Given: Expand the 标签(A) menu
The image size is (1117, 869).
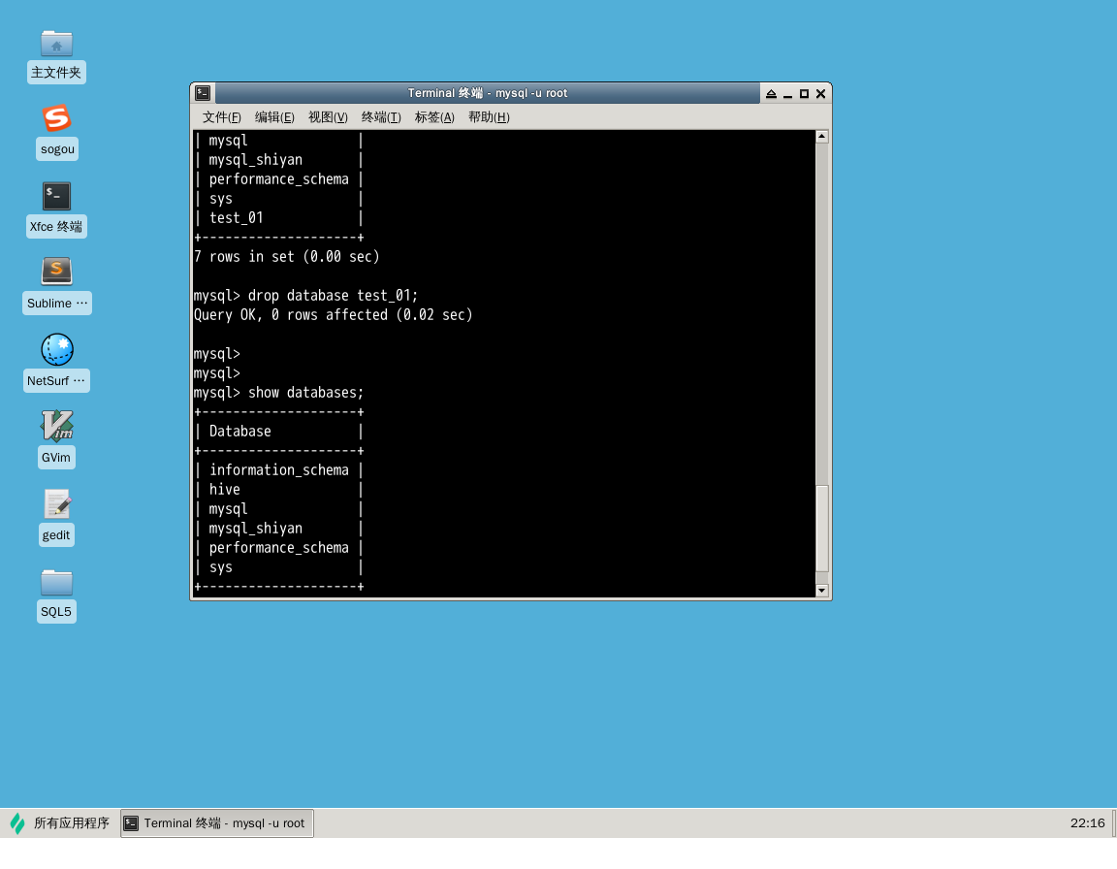Looking at the screenshot, I should [434, 117].
